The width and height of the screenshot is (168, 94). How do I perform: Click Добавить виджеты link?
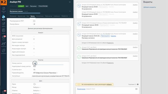point(150,7)
